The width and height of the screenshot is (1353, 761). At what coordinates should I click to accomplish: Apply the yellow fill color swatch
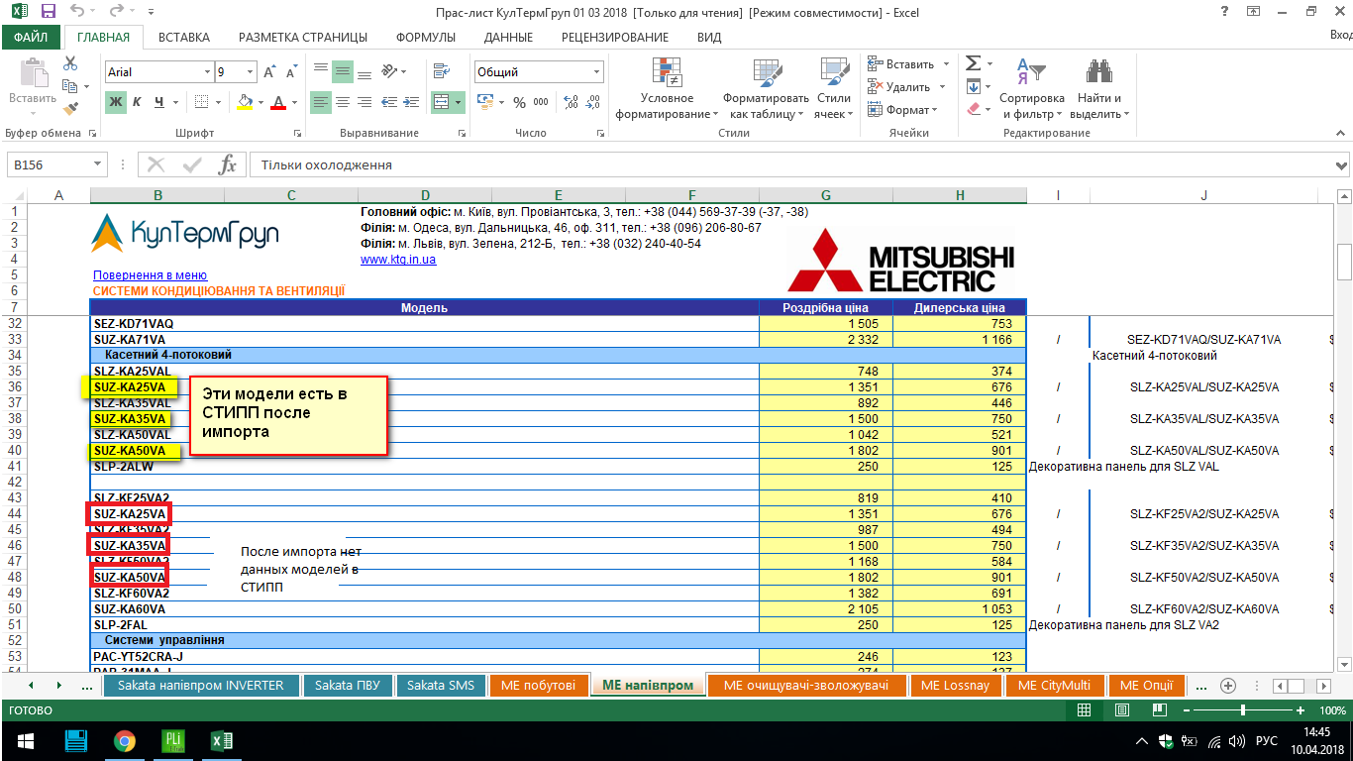pyautogui.click(x=245, y=102)
